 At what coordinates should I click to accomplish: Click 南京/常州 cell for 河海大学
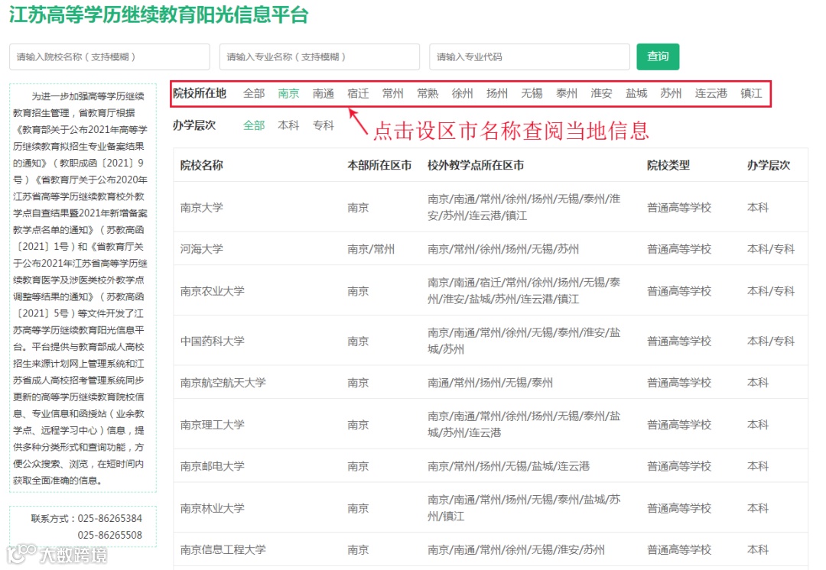coord(371,249)
